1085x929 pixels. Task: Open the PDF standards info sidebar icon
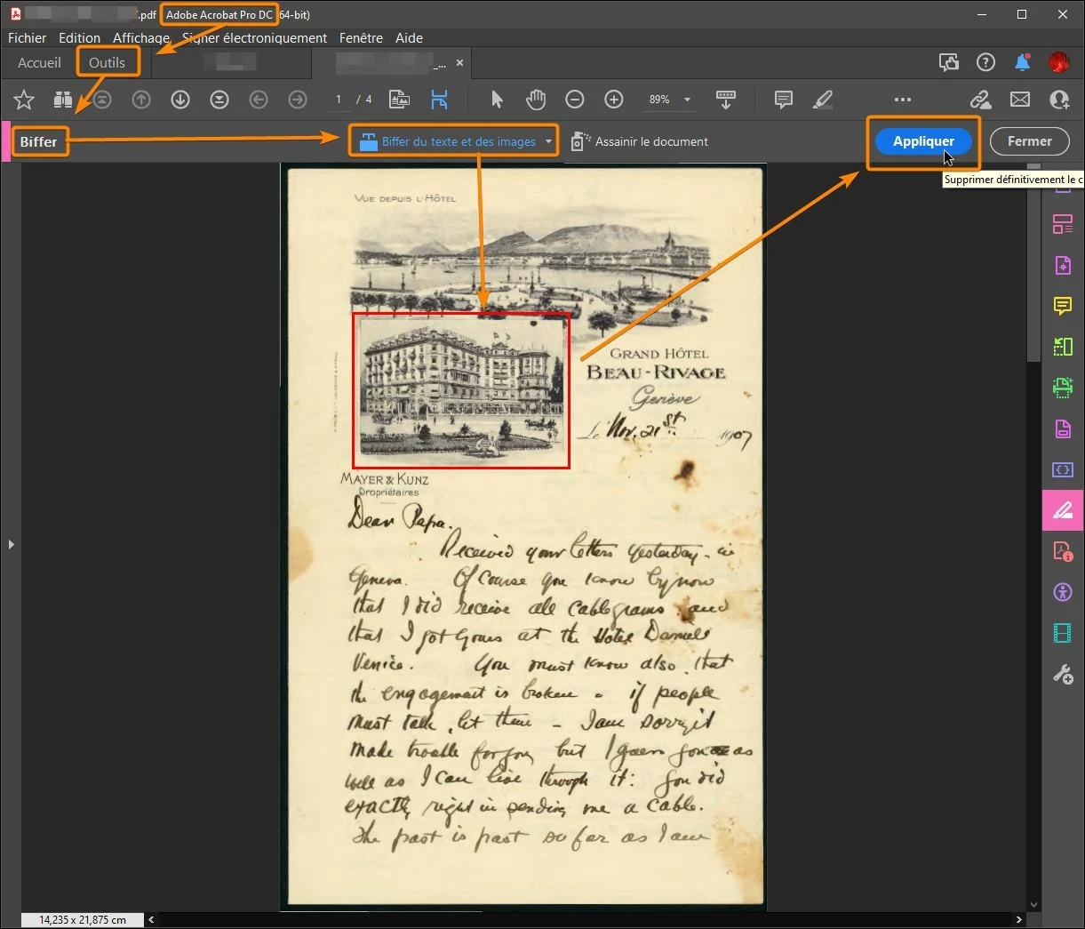point(1063,551)
